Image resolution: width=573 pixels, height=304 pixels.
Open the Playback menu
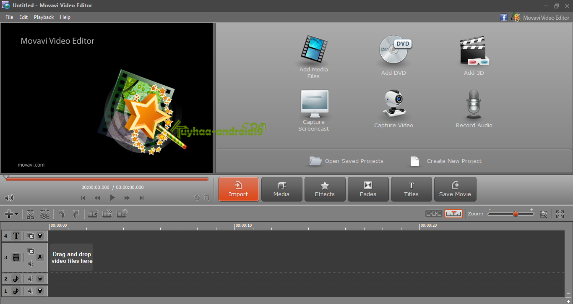(44, 17)
